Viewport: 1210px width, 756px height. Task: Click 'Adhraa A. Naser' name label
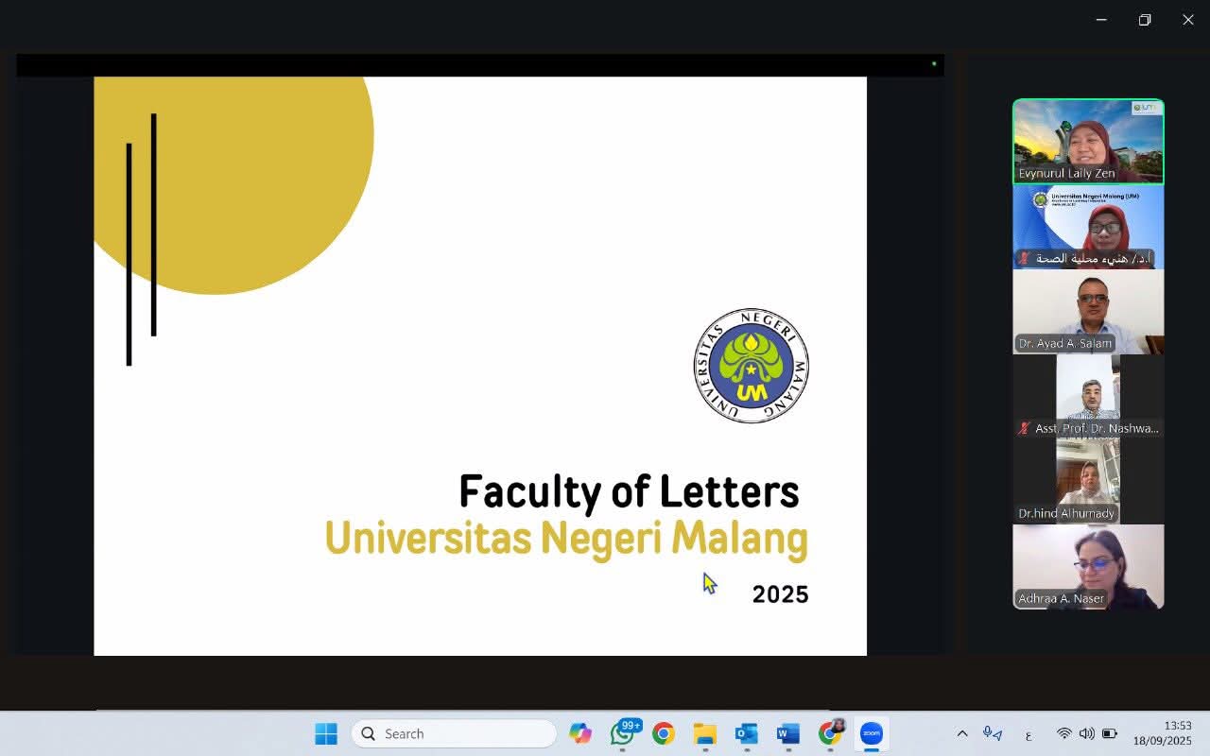[1061, 598]
